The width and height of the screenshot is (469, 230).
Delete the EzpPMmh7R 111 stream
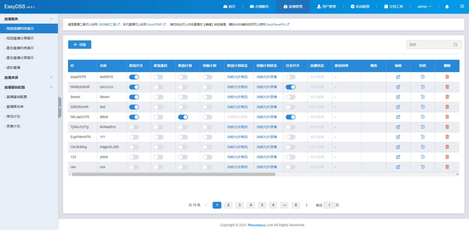tap(447, 137)
